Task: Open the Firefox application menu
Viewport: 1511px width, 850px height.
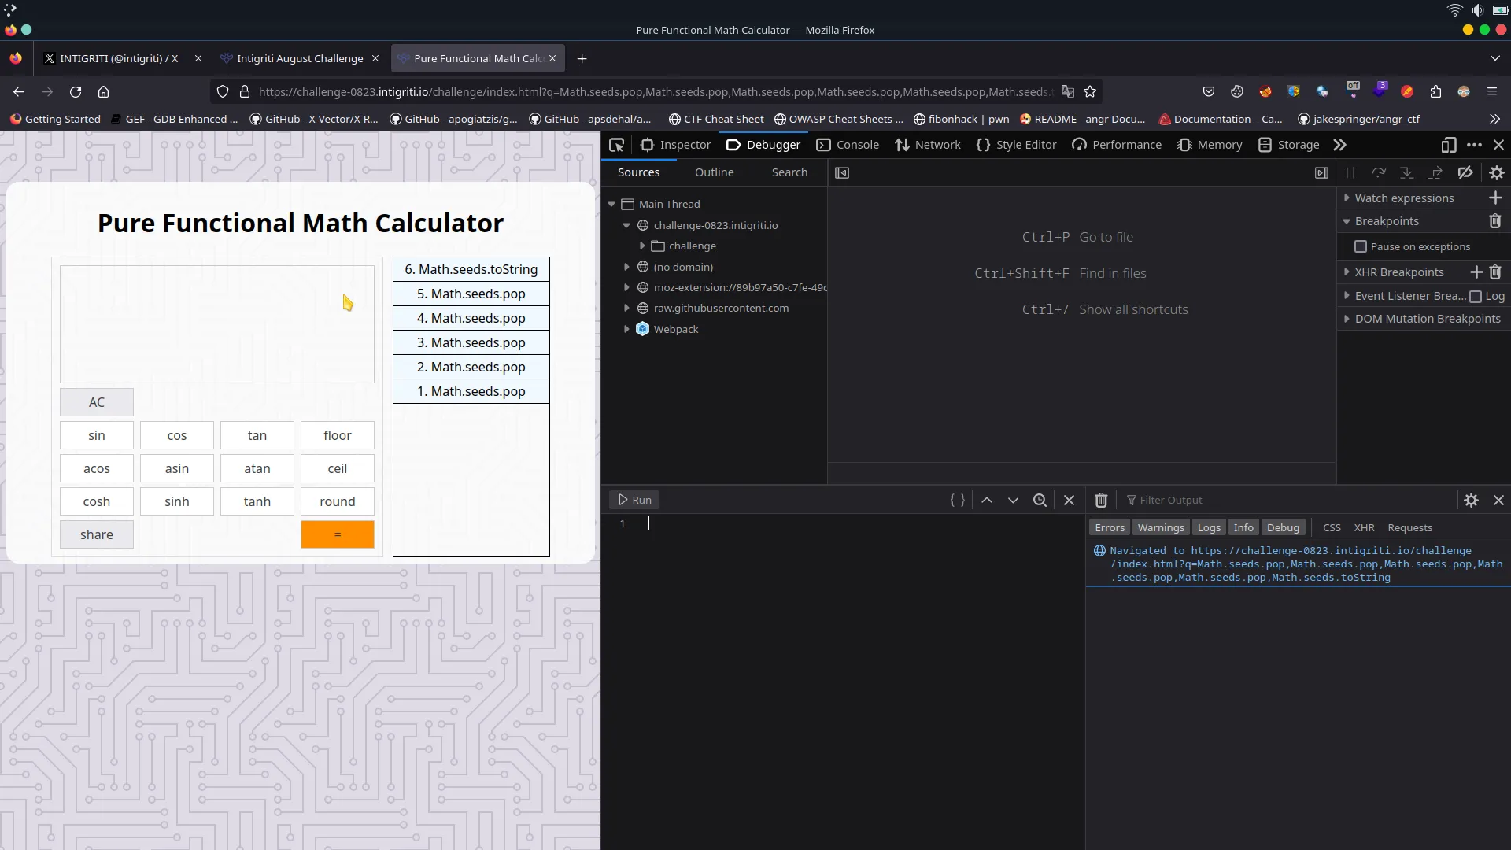Action: tap(1491, 92)
